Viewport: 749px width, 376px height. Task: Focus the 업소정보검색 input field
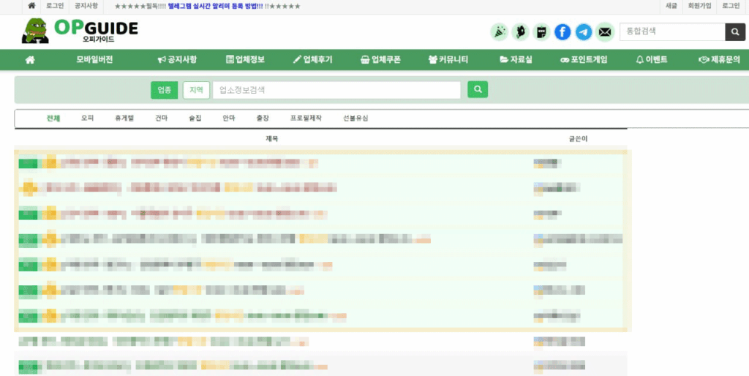point(336,90)
